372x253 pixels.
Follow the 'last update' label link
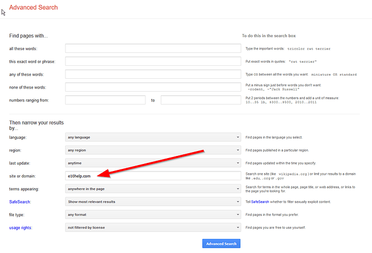click(x=19, y=163)
